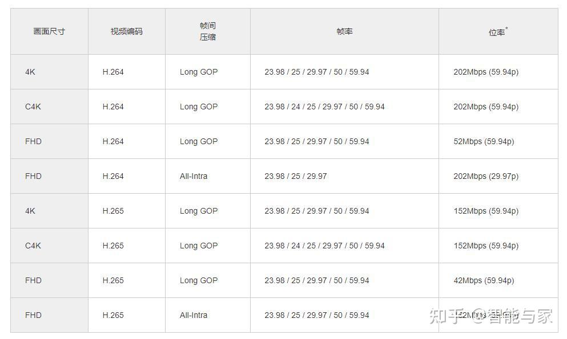Click the 23.98 / 25 / 29.97 frame rate cell
Viewport: 567px width, 339px height.
[296, 176]
